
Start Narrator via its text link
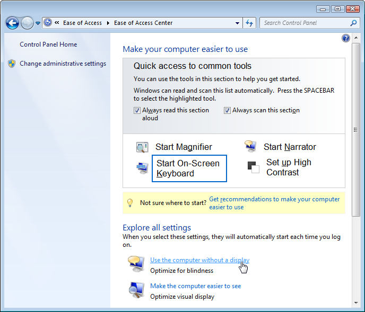tap(290, 147)
